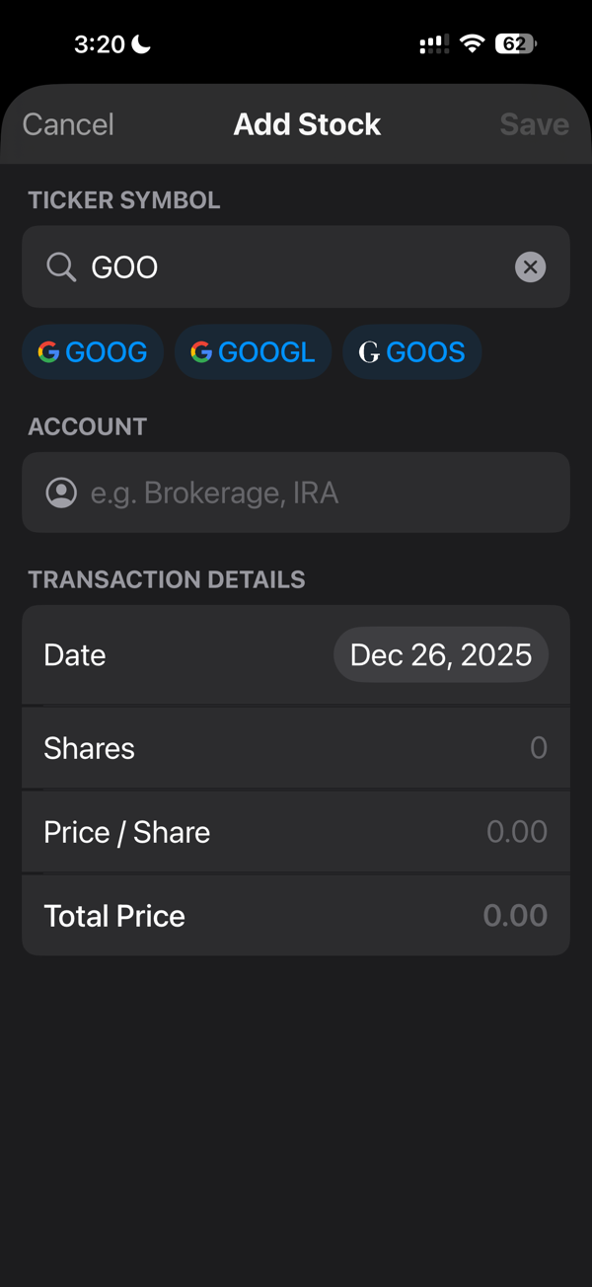Tap the crescent moon icon in the status bar
Image resolution: width=592 pixels, height=1287 pixels.
click(x=140, y=41)
